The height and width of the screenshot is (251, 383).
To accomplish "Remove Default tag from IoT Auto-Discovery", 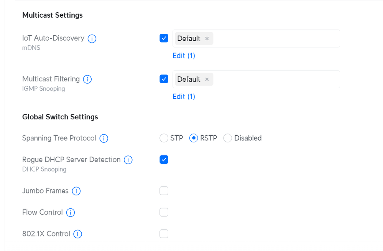I will (x=207, y=39).
